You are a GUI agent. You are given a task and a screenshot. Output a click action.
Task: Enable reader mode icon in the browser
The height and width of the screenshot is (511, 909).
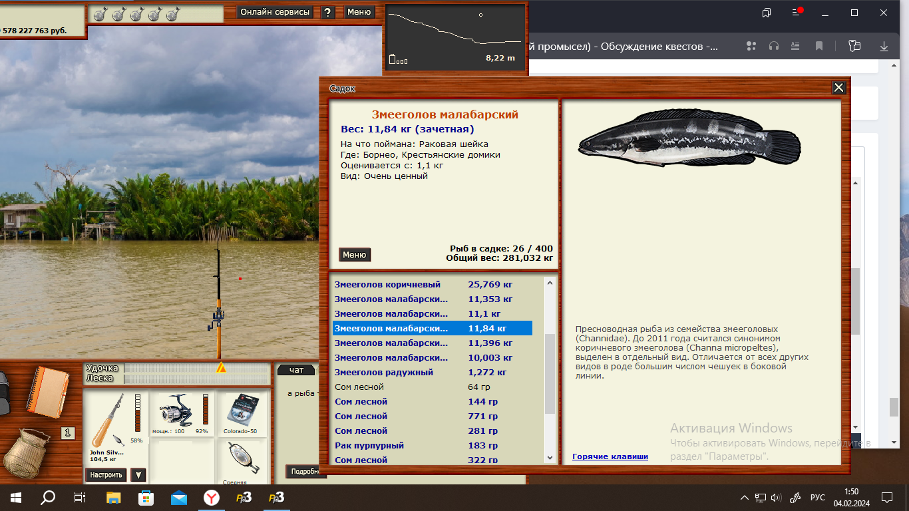pos(795,46)
